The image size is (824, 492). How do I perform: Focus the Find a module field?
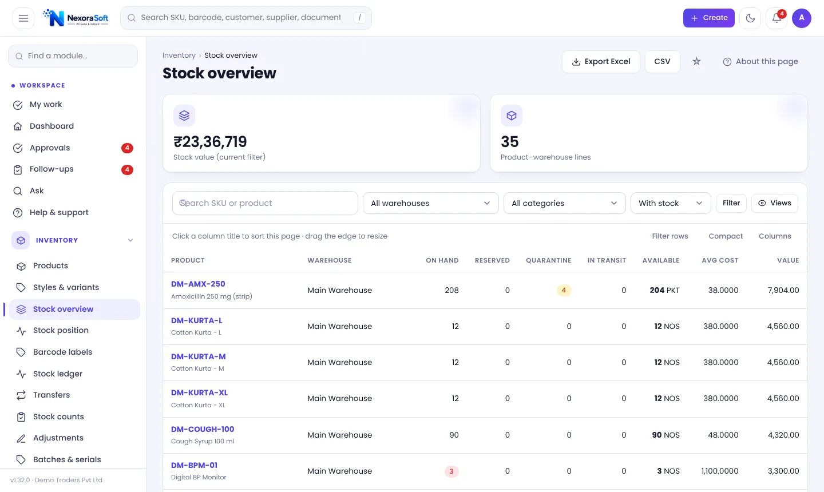[x=73, y=56]
